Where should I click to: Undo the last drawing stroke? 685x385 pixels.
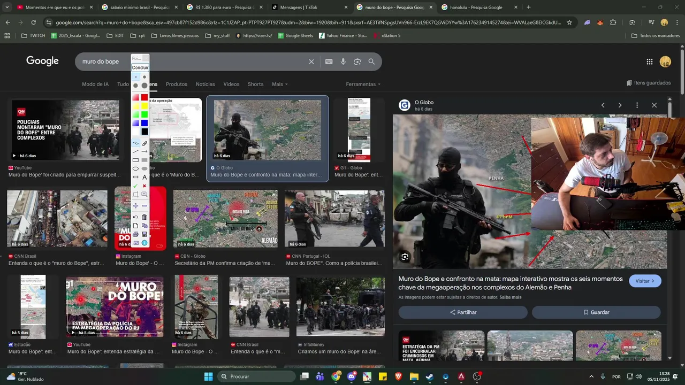click(135, 217)
